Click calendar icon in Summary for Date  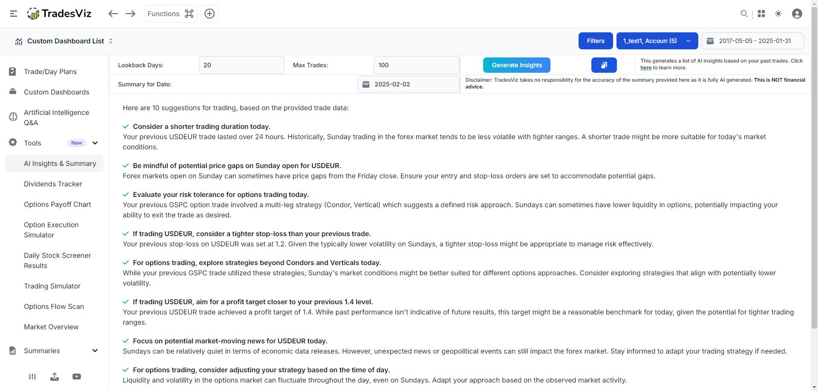pos(366,84)
